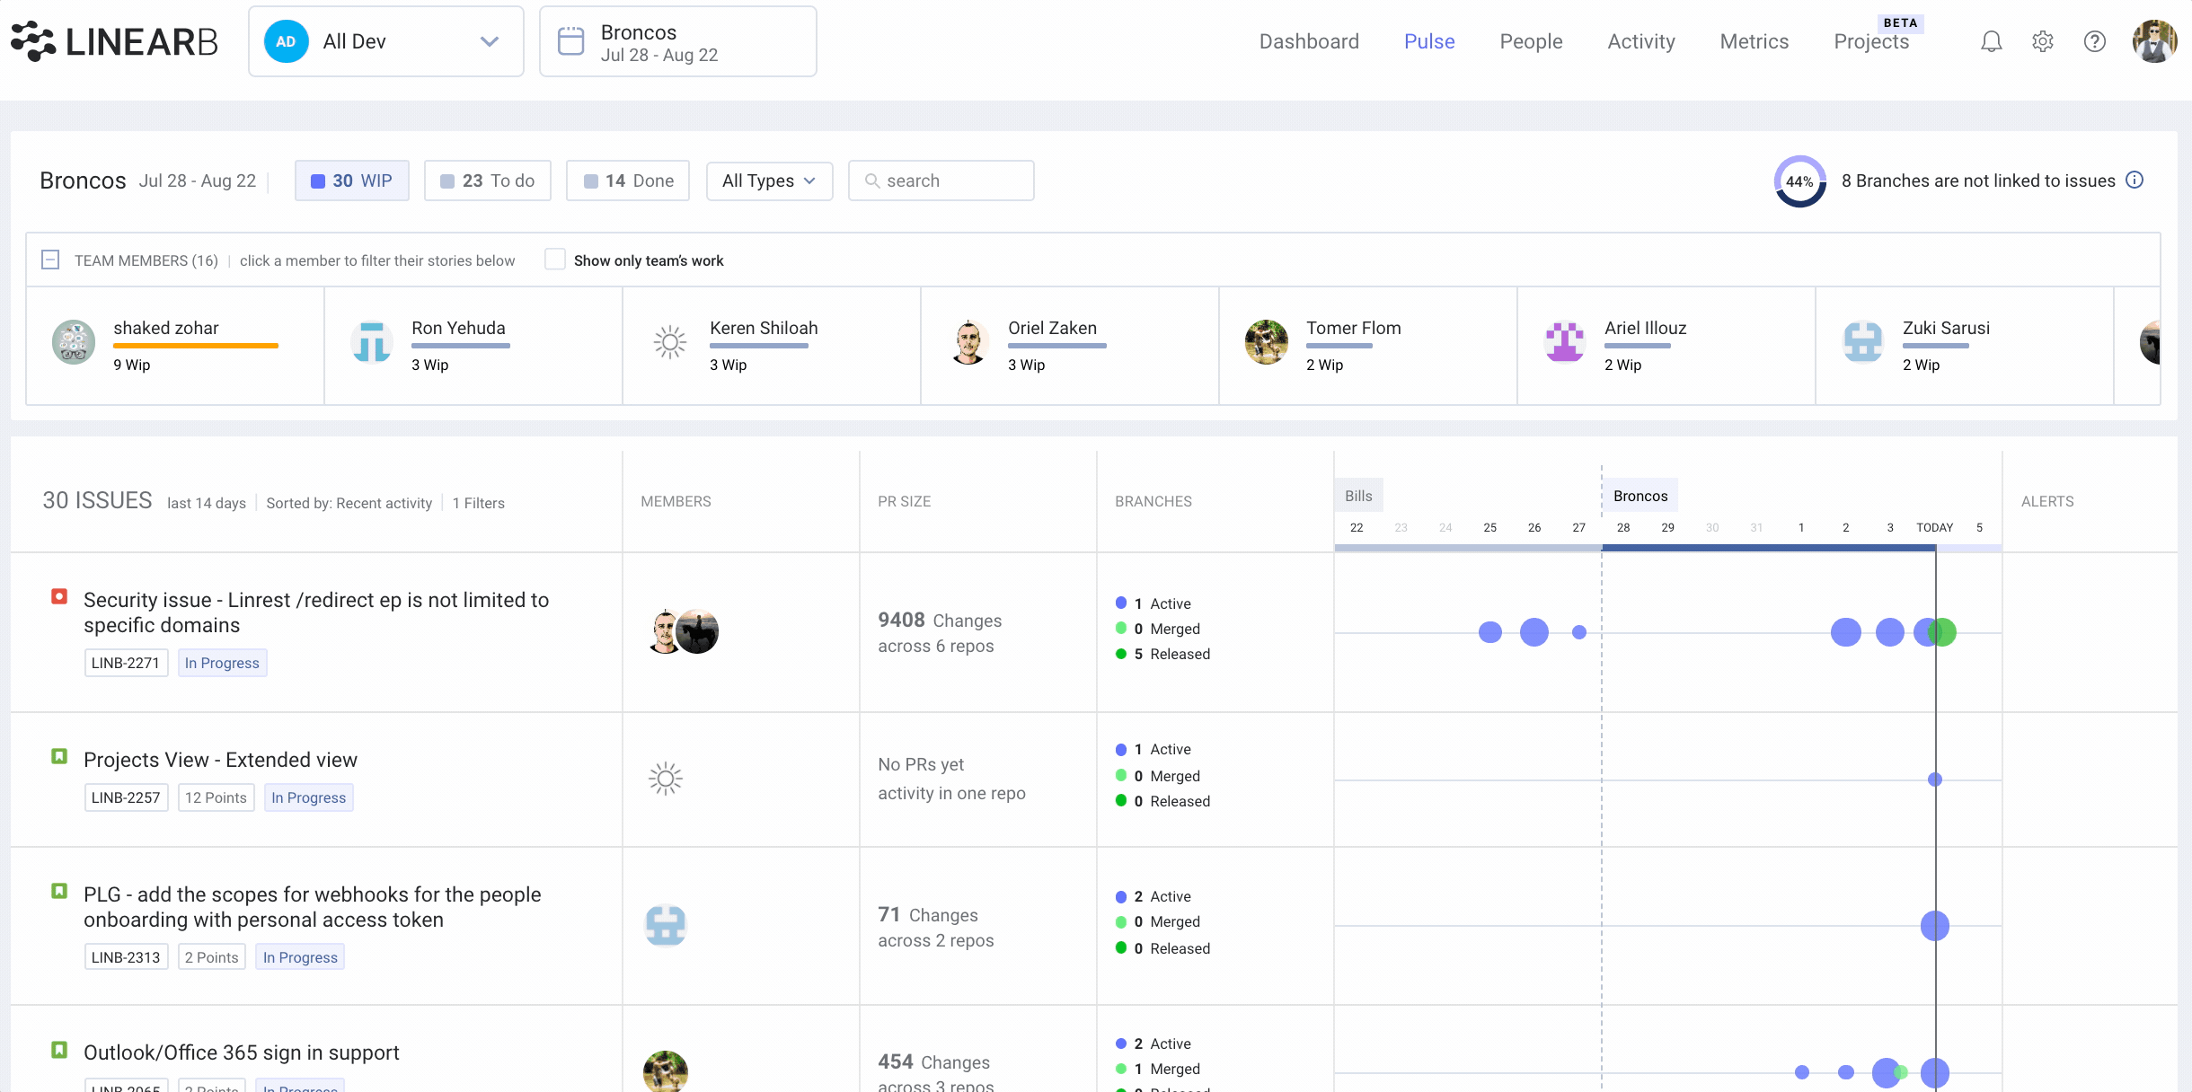The image size is (2192, 1092).
Task: Click the TODAY marker on the timeline
Action: pos(1935,527)
